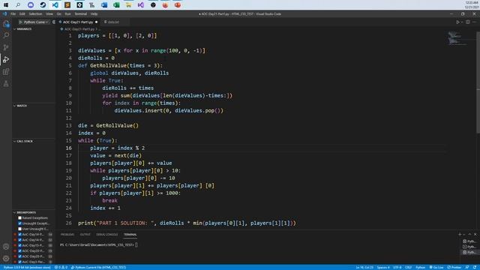Change indentation via Spaces: 4

[383, 267]
